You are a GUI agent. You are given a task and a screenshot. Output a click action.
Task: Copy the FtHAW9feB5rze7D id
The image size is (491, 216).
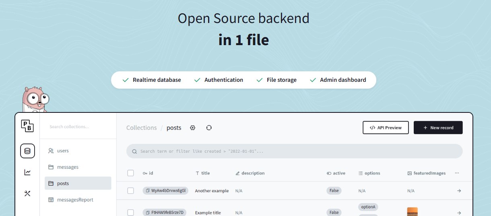(148, 212)
